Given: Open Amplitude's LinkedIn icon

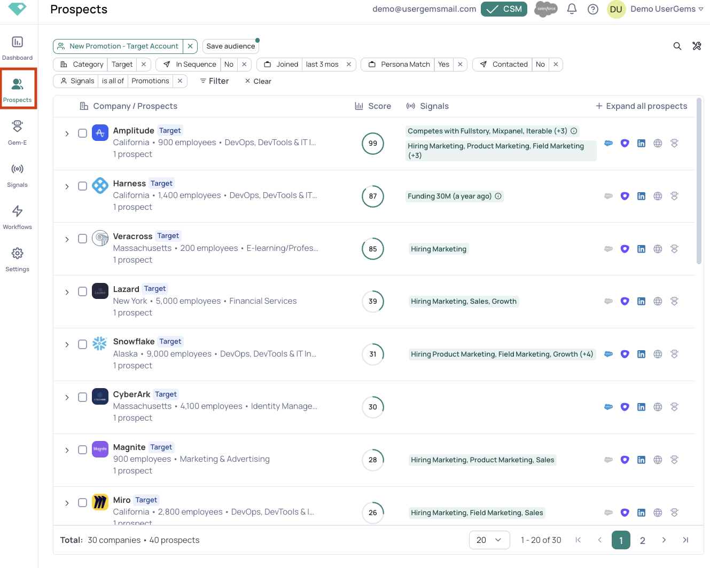Looking at the screenshot, I should (641, 143).
